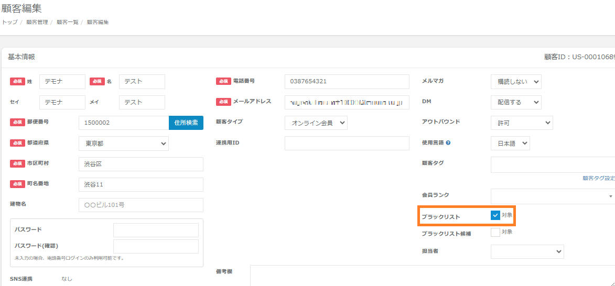Go to トップ in the breadcrumb
Screen dimensions: 615x286
coord(9,22)
